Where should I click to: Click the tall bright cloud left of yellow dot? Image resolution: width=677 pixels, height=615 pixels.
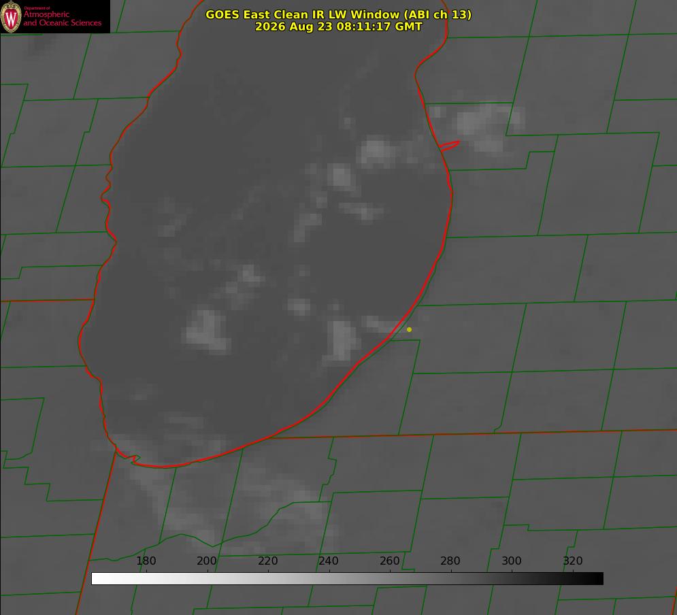(x=342, y=341)
